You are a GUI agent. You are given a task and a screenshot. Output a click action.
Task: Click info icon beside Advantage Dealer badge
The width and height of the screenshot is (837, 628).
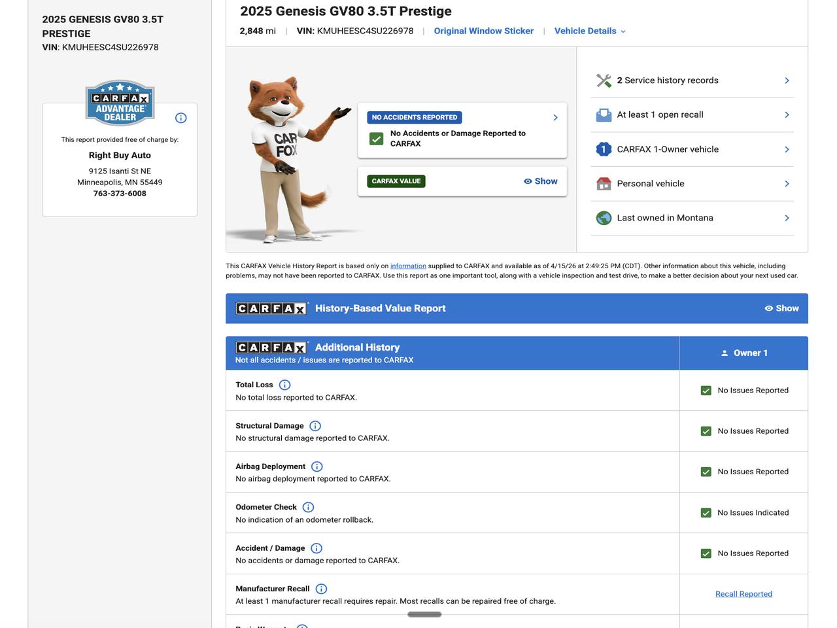(x=181, y=118)
